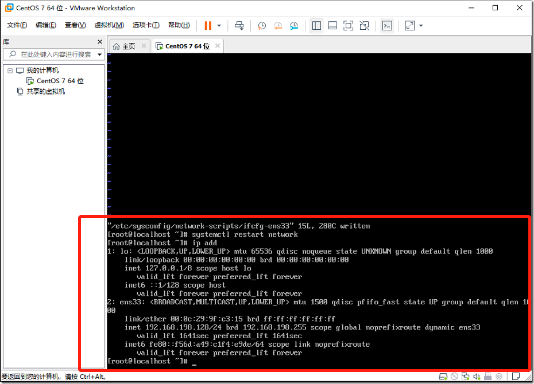Click the stretch guest display icon
Image resolution: width=534 pixels, height=384 pixels.
click(x=410, y=25)
